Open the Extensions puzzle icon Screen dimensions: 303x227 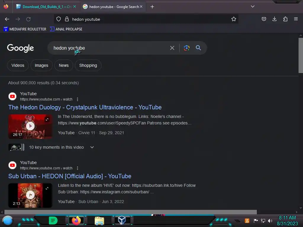coord(285,19)
